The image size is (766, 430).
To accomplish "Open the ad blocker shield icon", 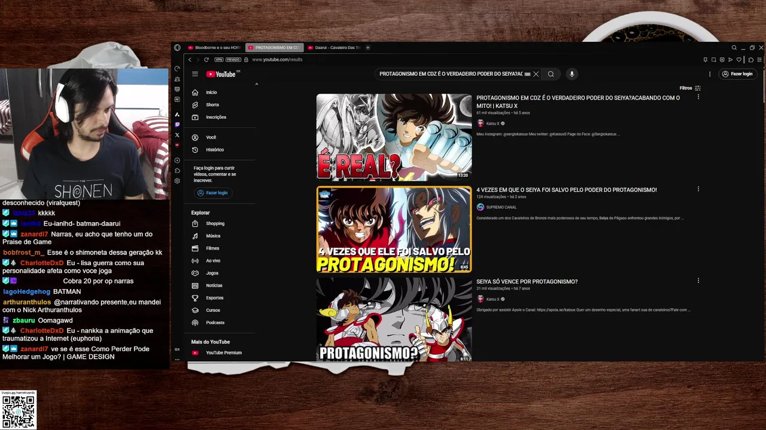I will point(722,60).
